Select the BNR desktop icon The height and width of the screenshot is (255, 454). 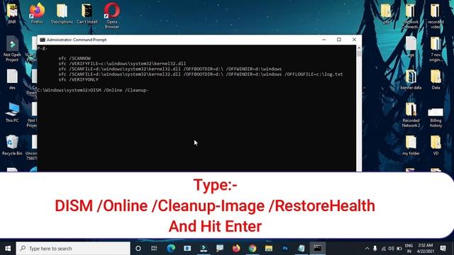[12, 13]
